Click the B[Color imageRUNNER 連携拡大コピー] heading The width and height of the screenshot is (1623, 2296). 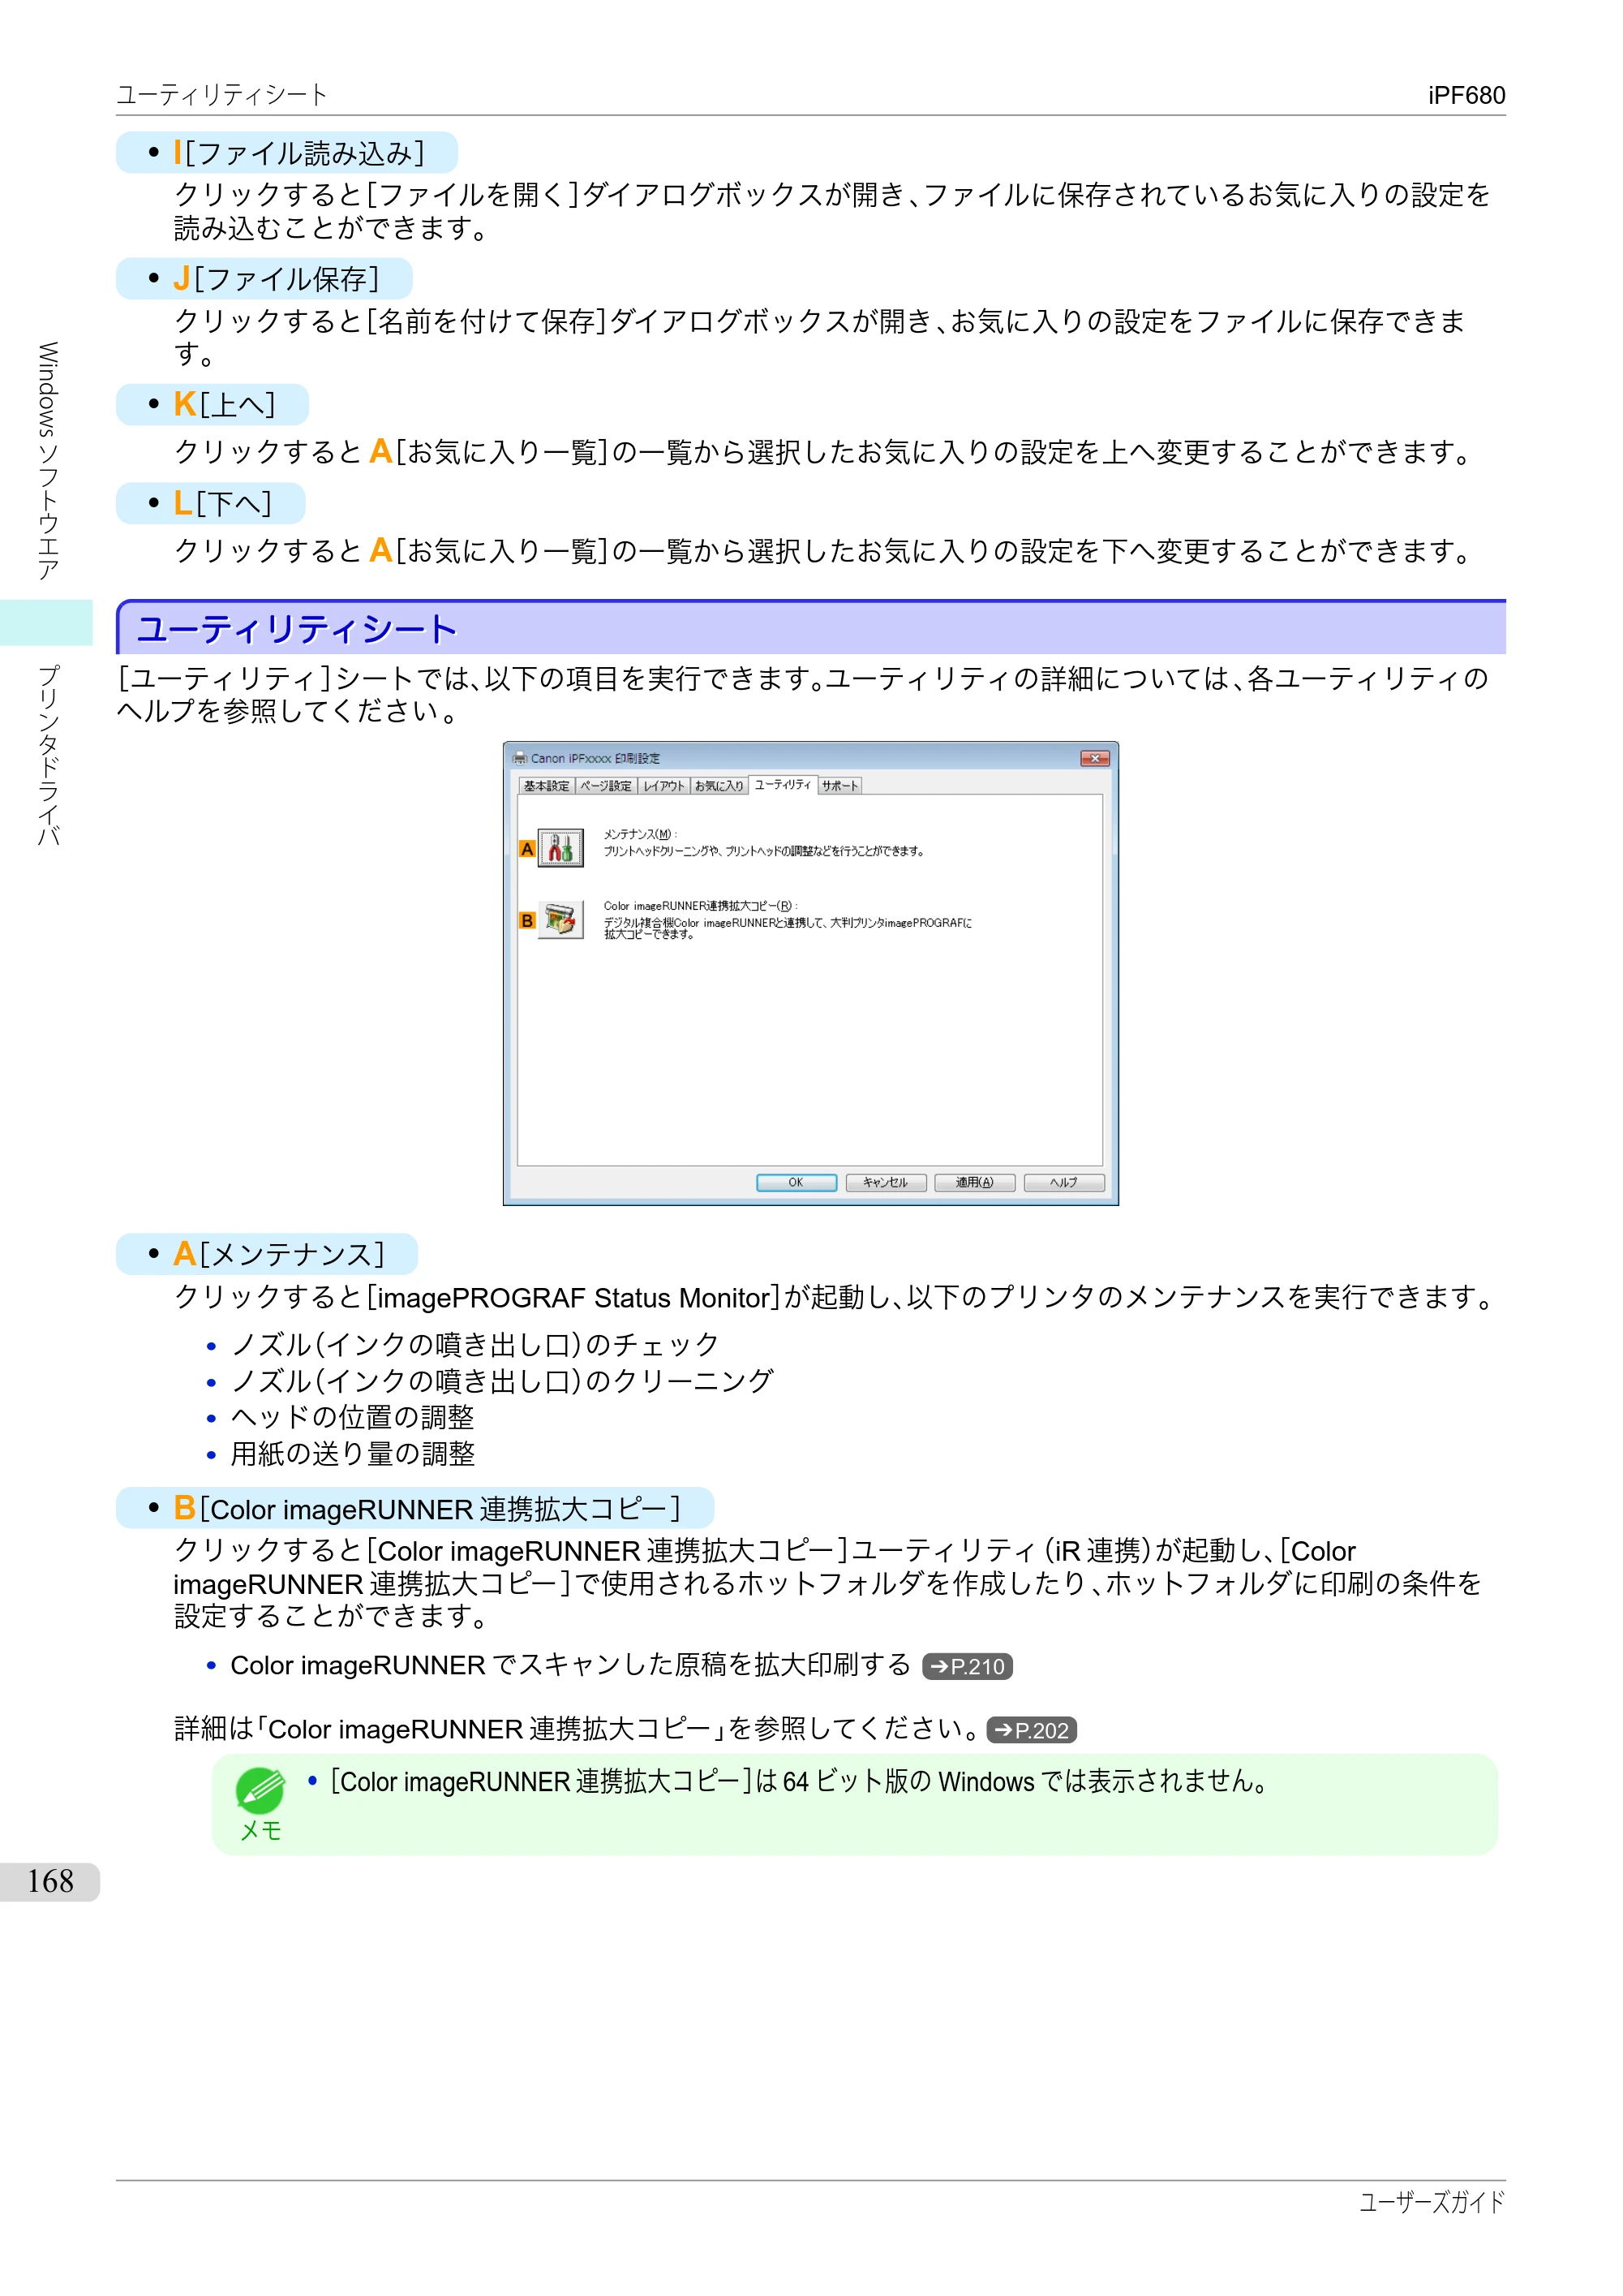tap(427, 1508)
